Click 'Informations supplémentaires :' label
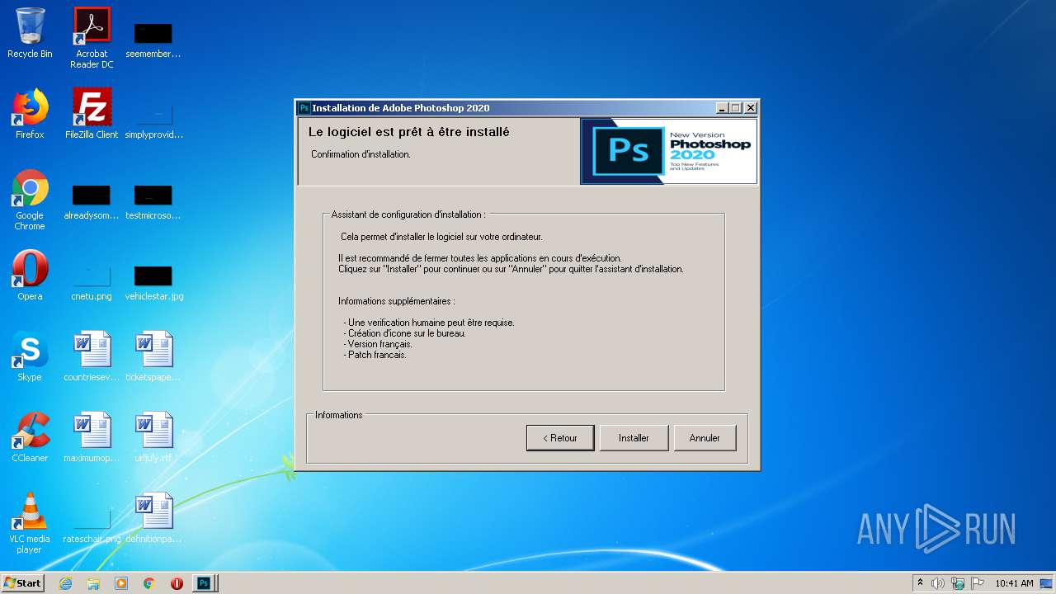The image size is (1056, 594). (396, 301)
